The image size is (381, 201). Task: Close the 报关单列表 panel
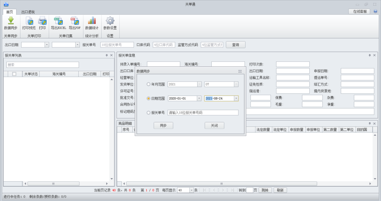click(x=111, y=55)
